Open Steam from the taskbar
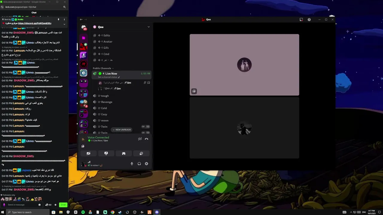Image resolution: width=383 pixels, height=215 pixels. click(x=120, y=212)
